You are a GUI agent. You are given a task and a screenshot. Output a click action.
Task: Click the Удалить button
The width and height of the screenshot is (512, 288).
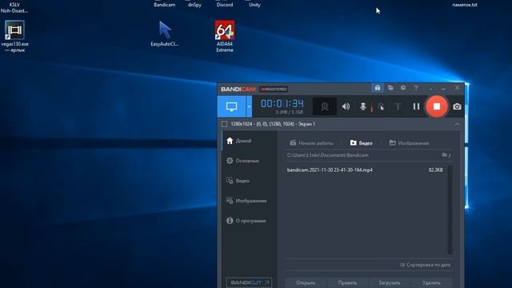coord(431,282)
